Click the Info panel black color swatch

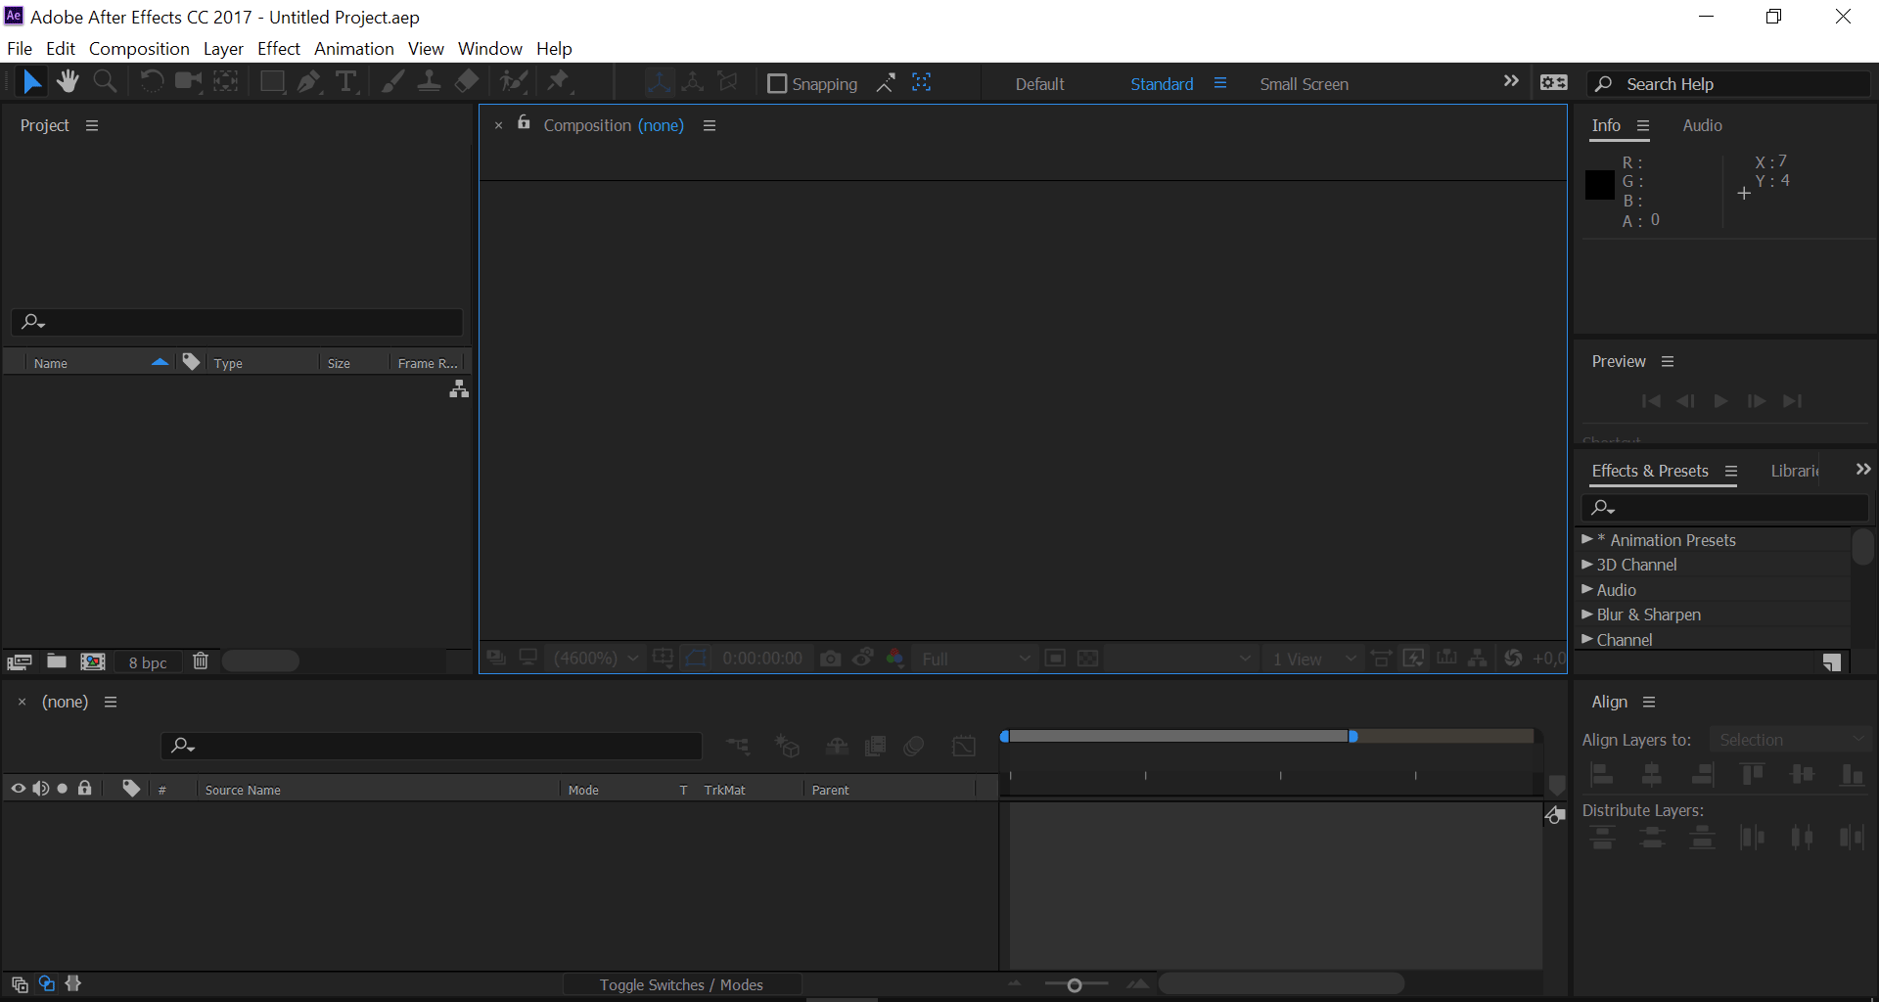coord(1599,185)
